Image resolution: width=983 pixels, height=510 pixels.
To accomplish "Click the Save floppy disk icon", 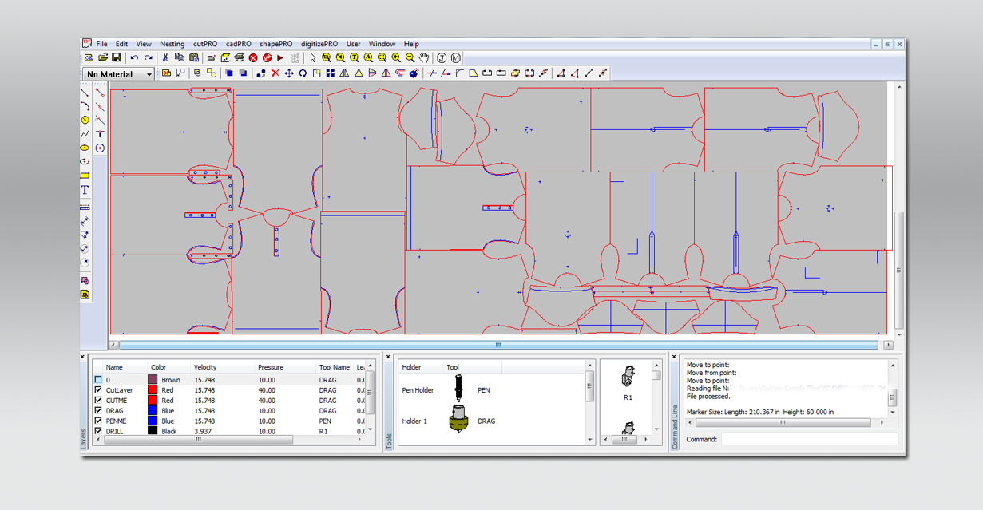I will tap(116, 58).
